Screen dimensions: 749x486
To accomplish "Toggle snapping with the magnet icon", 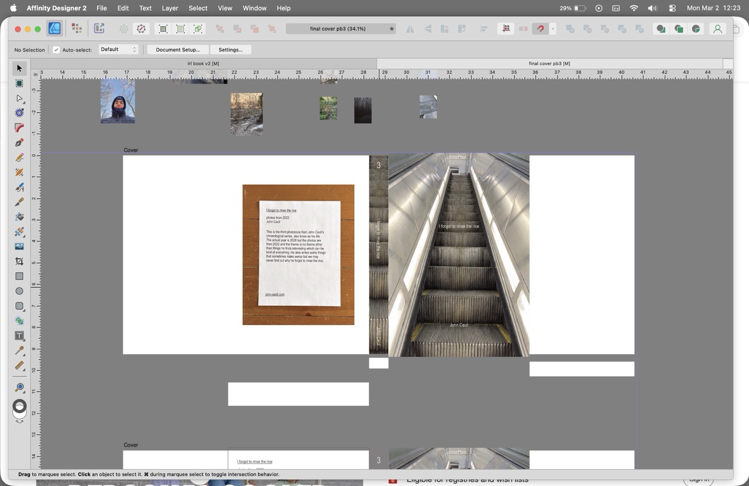I will [x=540, y=29].
